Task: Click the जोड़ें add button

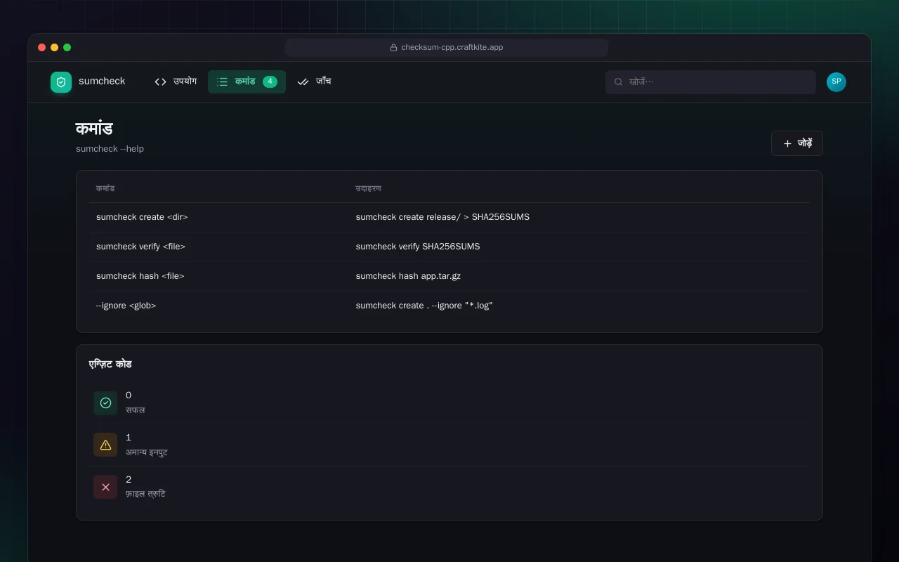Action: (797, 143)
